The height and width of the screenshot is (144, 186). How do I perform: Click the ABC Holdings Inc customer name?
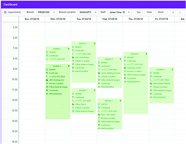point(56,80)
